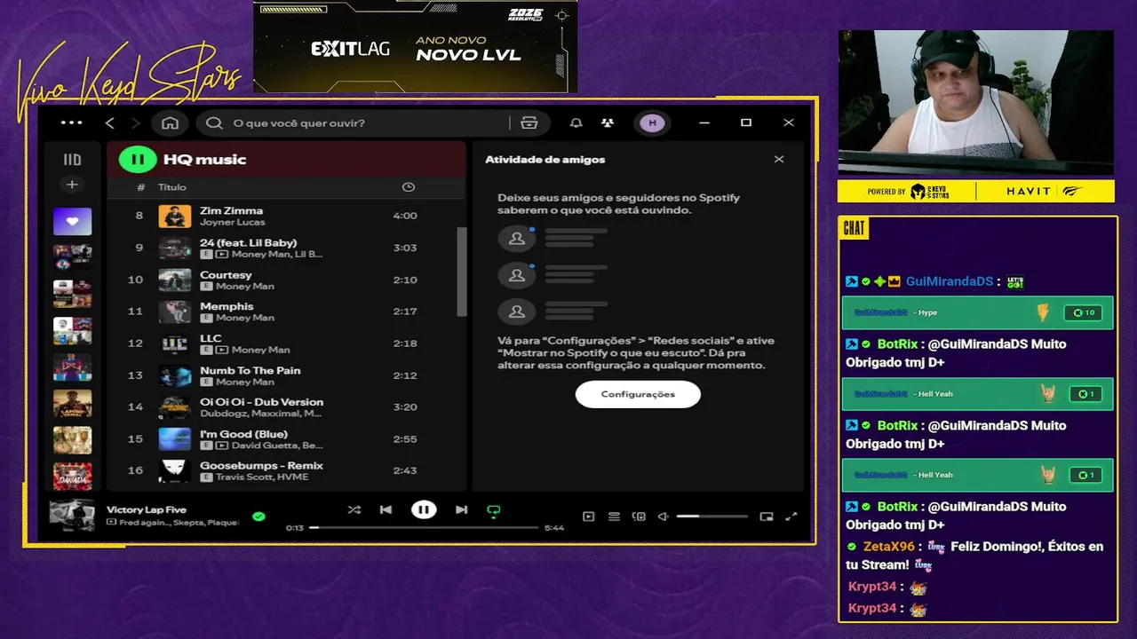Mute with the volume speaker icon
1137x639 pixels.
[663, 517]
